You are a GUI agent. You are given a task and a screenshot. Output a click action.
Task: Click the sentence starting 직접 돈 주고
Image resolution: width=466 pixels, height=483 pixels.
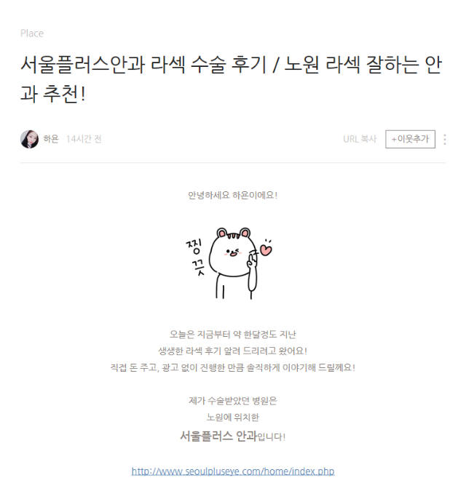pyautogui.click(x=233, y=367)
